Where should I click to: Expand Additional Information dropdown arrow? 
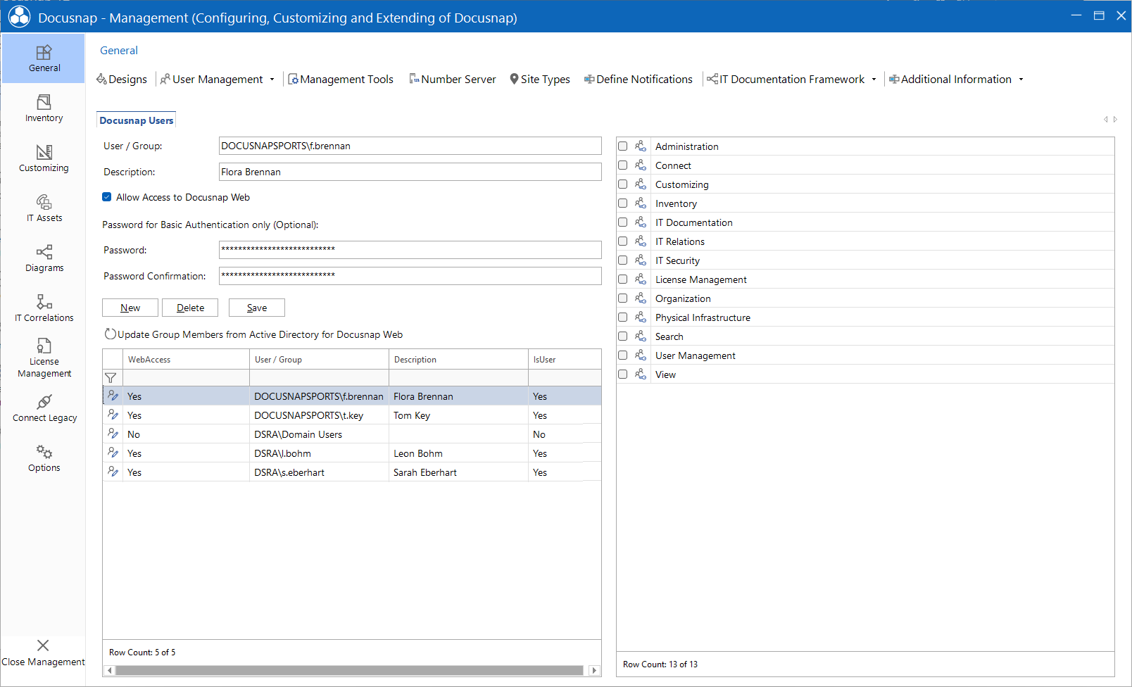1021,80
